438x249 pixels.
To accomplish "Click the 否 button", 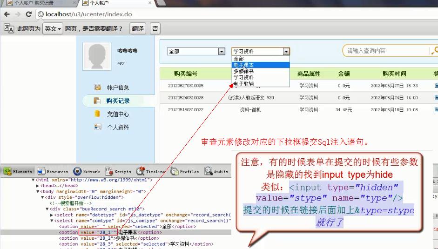I will 155,28.
